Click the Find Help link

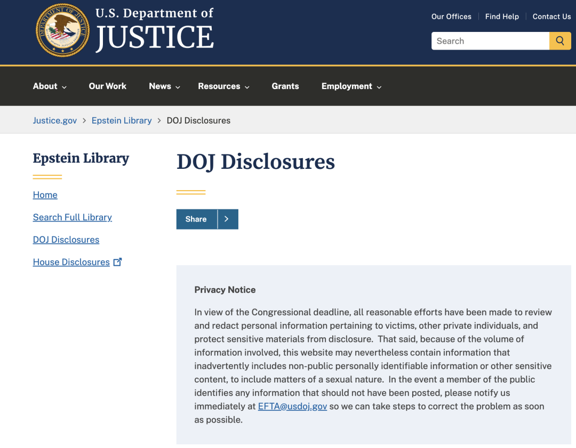click(x=502, y=17)
